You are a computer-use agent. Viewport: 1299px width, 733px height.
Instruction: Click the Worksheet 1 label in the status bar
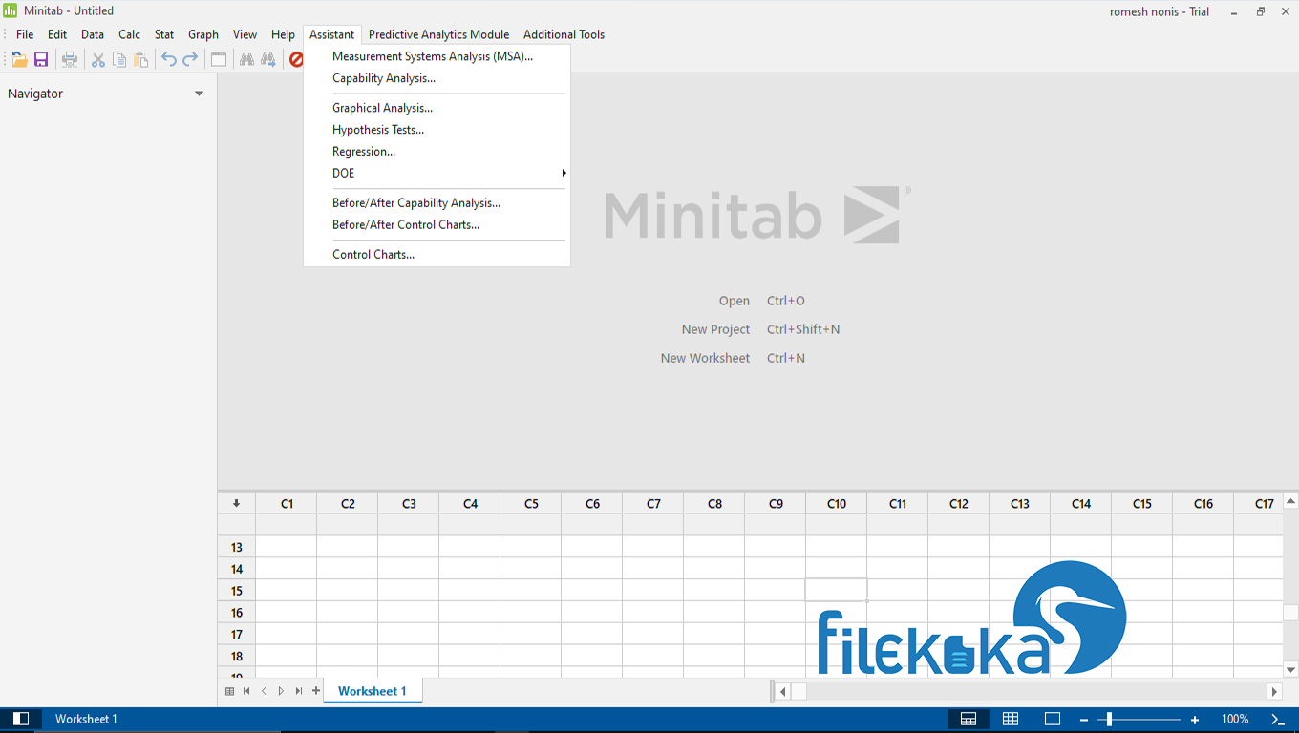tap(86, 719)
